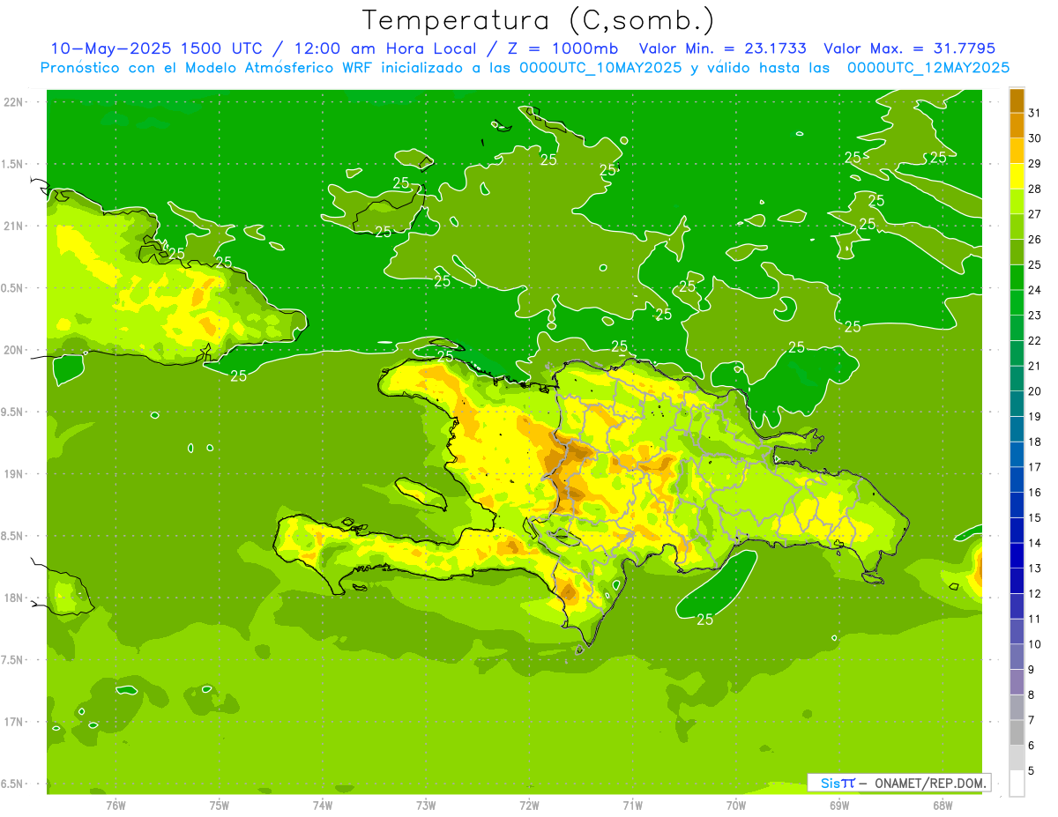Click the 21N latitude axis label
The width and height of the screenshot is (1058, 817).
[x=13, y=226]
